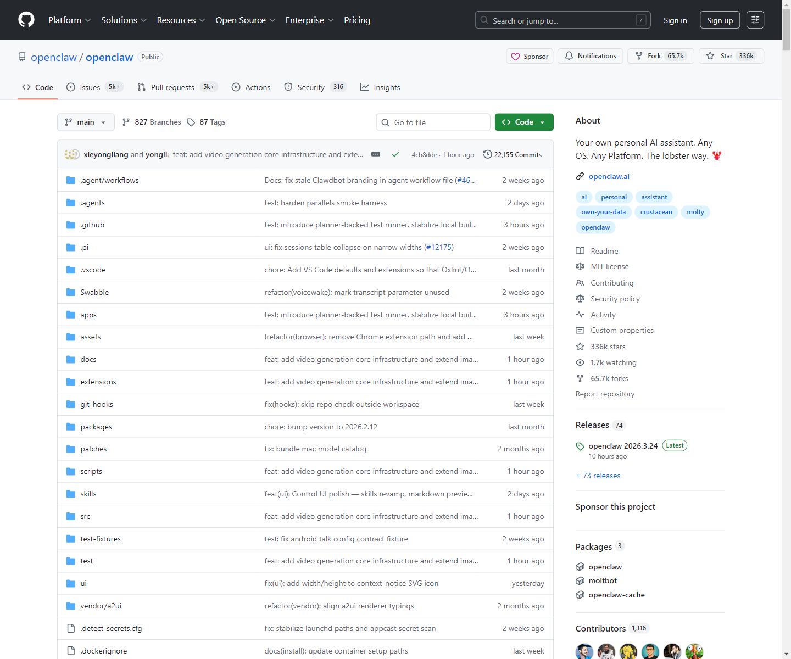Open the appearance settings icon in header
This screenshot has width=791, height=659.
[x=755, y=20]
